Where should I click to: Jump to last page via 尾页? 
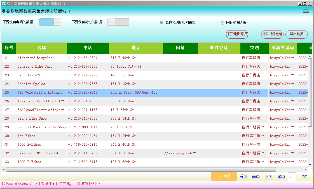click(281, 176)
